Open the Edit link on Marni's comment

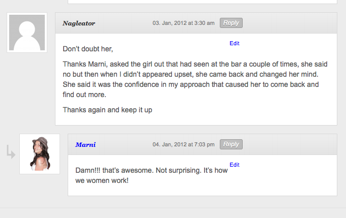click(x=234, y=165)
